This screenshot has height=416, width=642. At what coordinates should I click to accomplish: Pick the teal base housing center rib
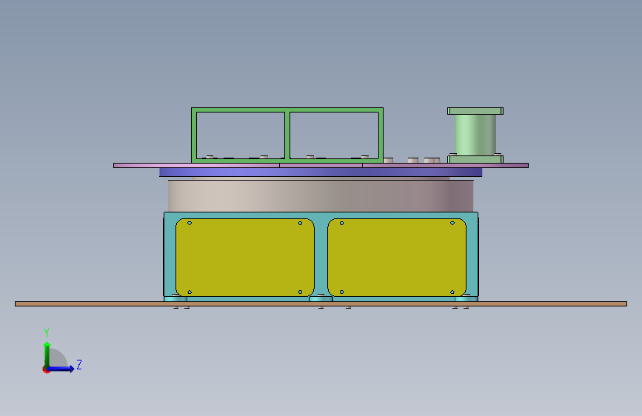click(x=321, y=258)
